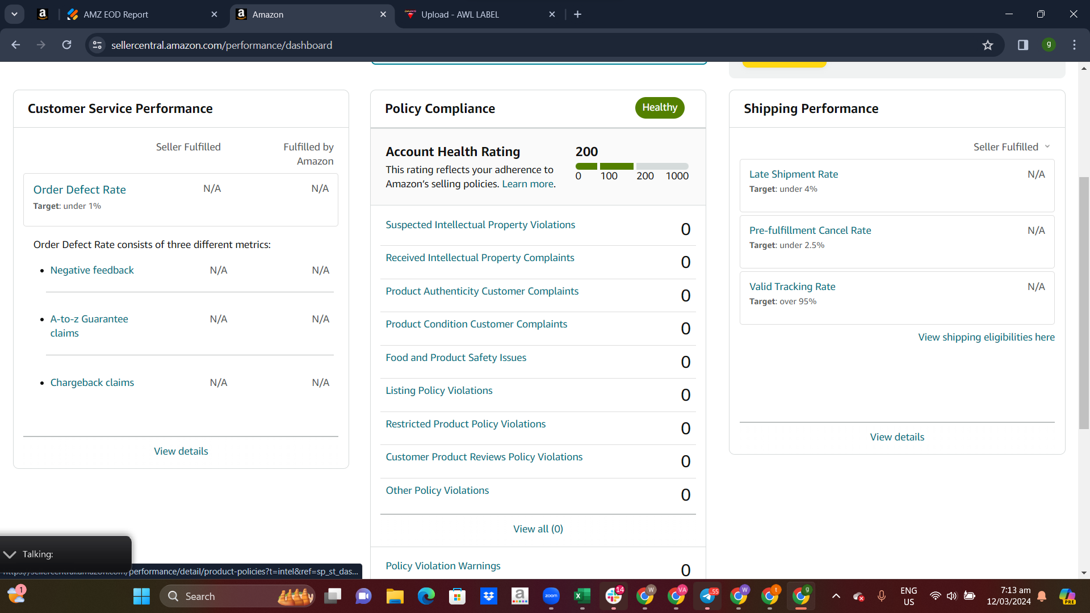1090x613 pixels.
Task: Select the active Amazon tab
Action: point(311,14)
